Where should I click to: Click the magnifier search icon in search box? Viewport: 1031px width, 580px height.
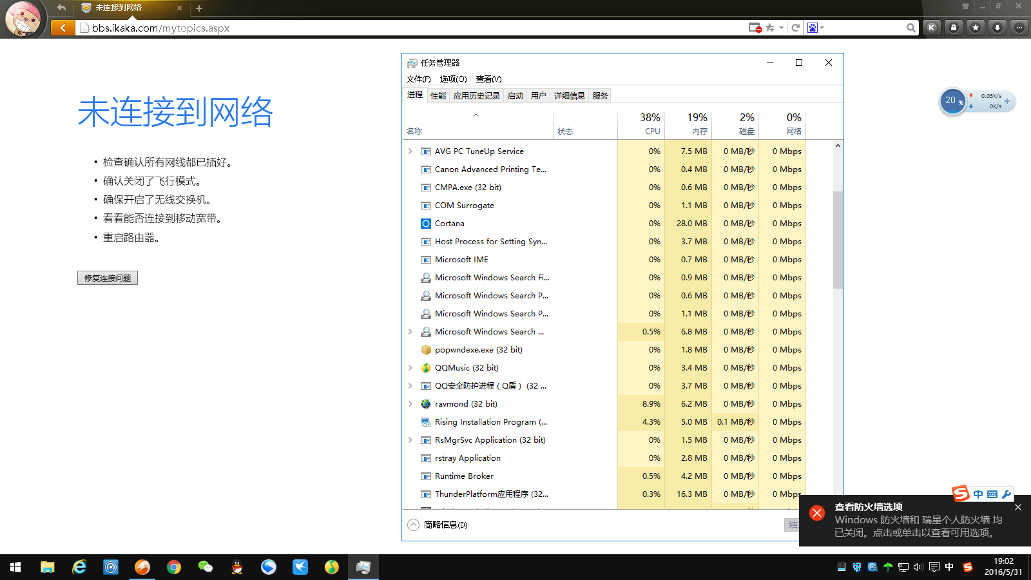coord(911,28)
